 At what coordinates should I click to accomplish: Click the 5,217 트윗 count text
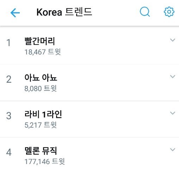41,125
